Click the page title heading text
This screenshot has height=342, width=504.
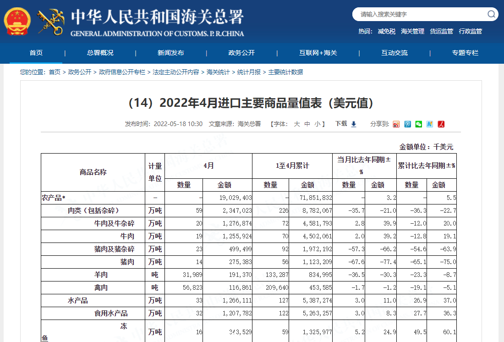tap(251, 103)
